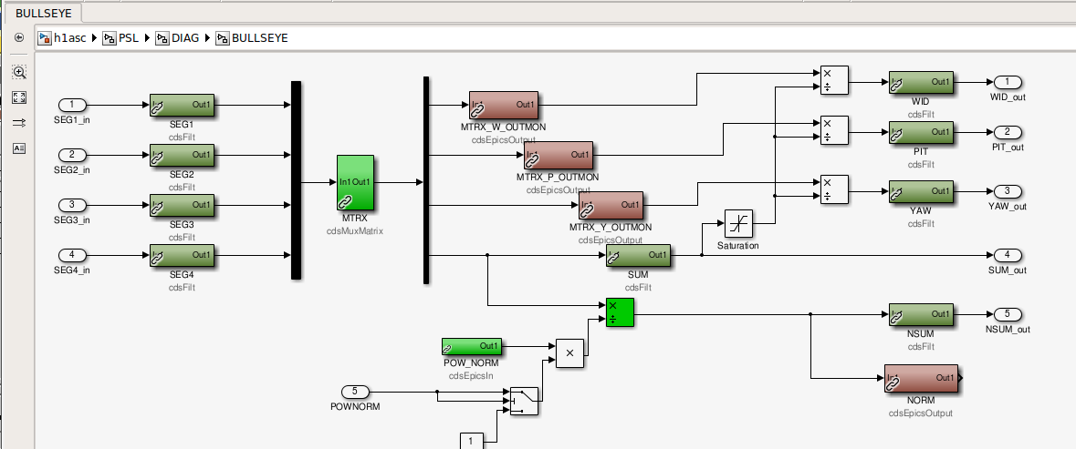
Task: Select the Saturation block
Action: point(738,223)
